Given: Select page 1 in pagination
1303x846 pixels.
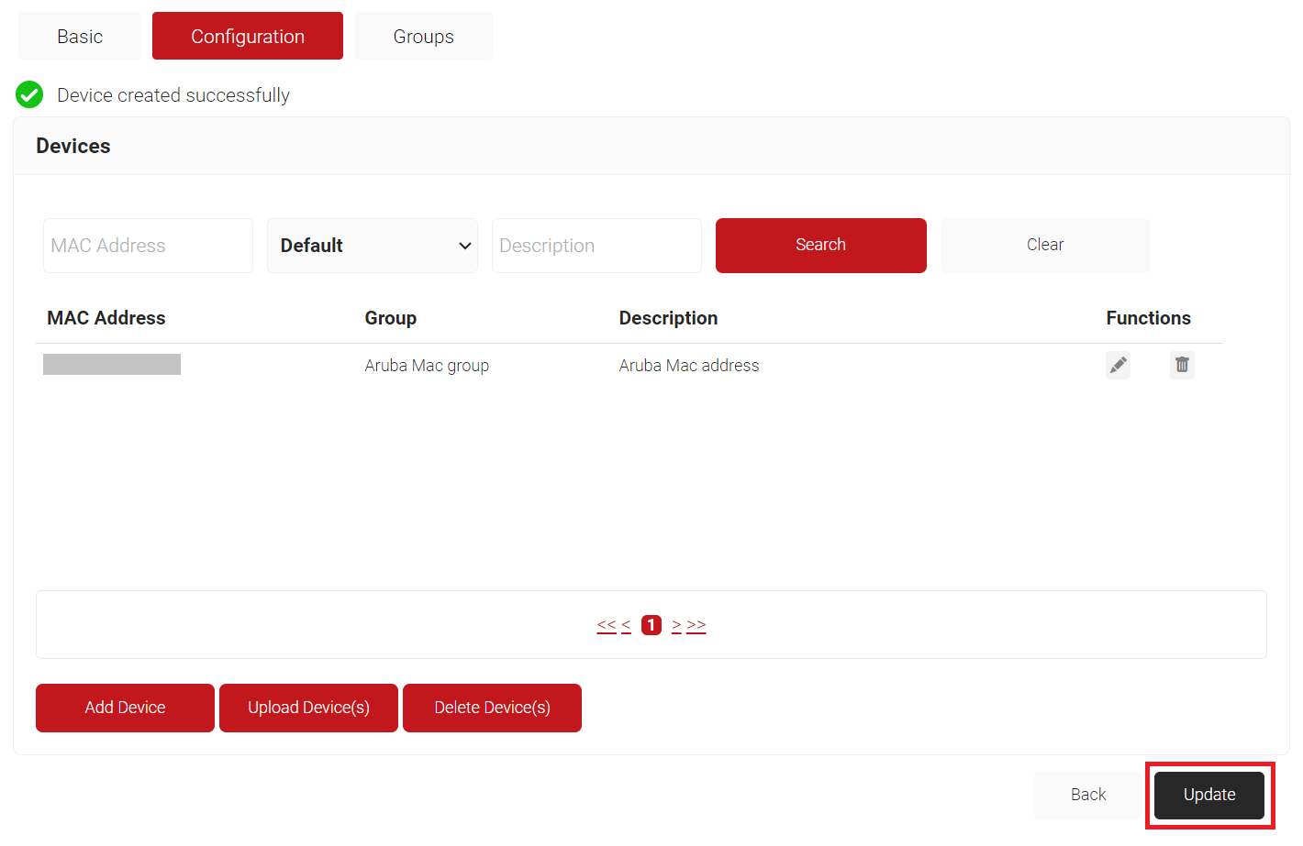Looking at the screenshot, I should 651,625.
